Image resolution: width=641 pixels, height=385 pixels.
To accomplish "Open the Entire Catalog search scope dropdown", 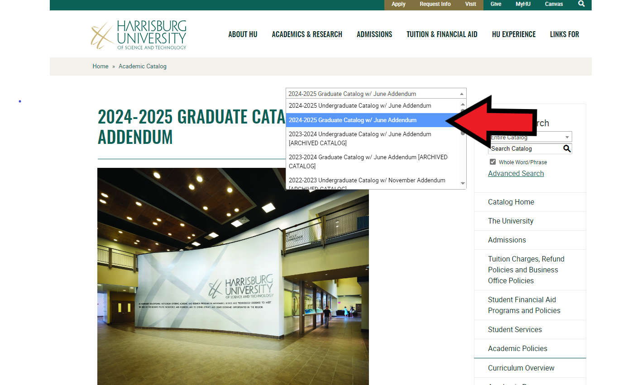I will pos(530,137).
